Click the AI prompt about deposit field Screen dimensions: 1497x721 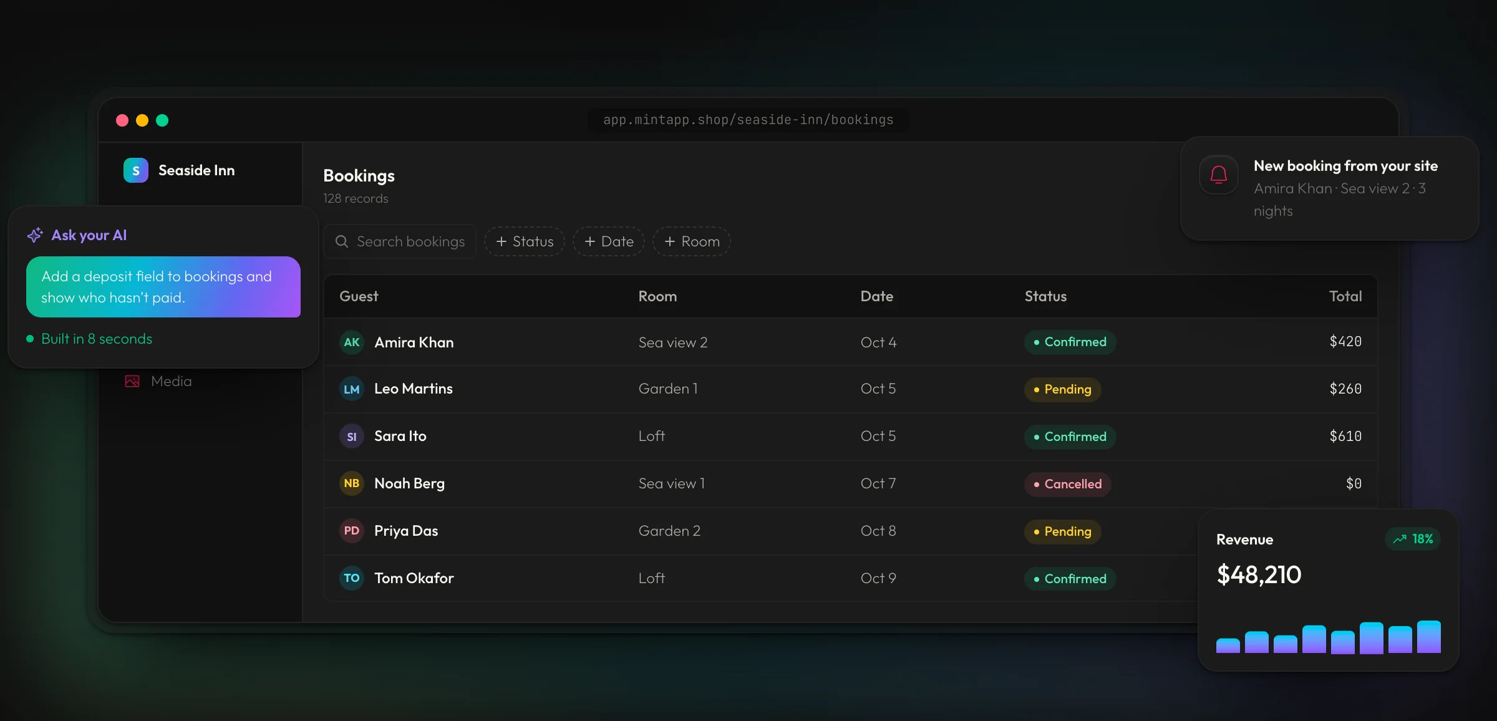(x=163, y=287)
